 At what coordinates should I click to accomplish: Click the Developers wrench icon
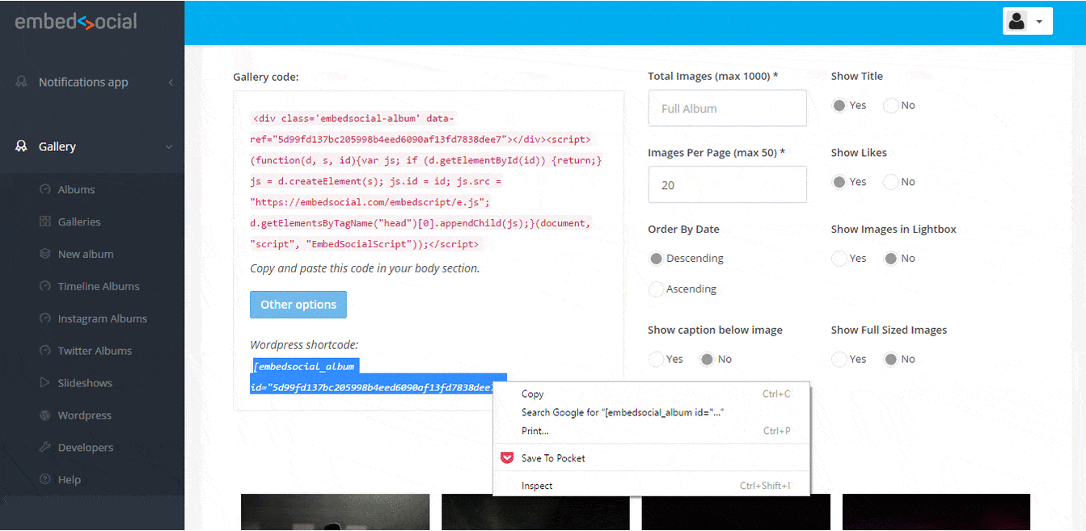click(45, 448)
